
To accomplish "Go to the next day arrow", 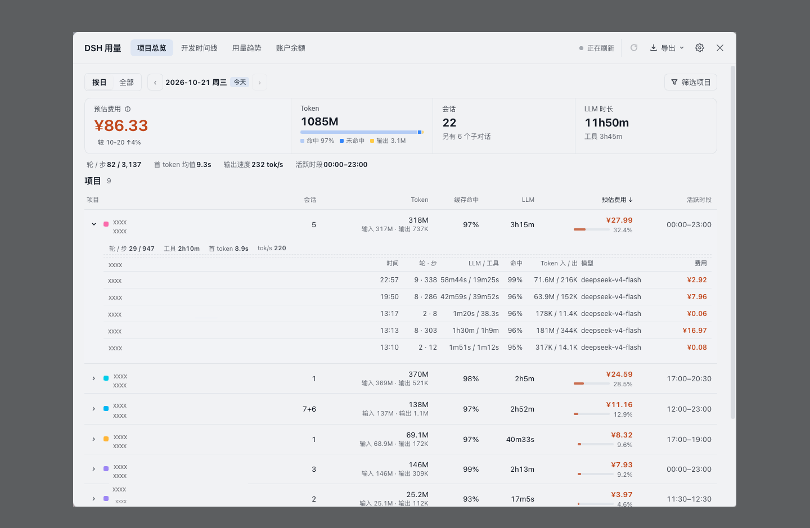I will click(259, 83).
